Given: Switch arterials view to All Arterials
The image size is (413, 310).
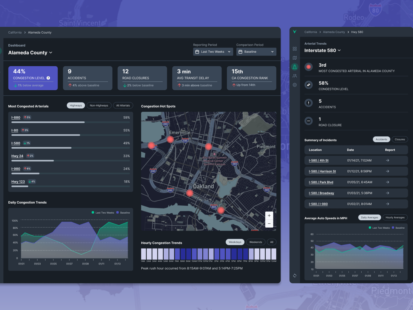Looking at the screenshot, I should 123,105.
